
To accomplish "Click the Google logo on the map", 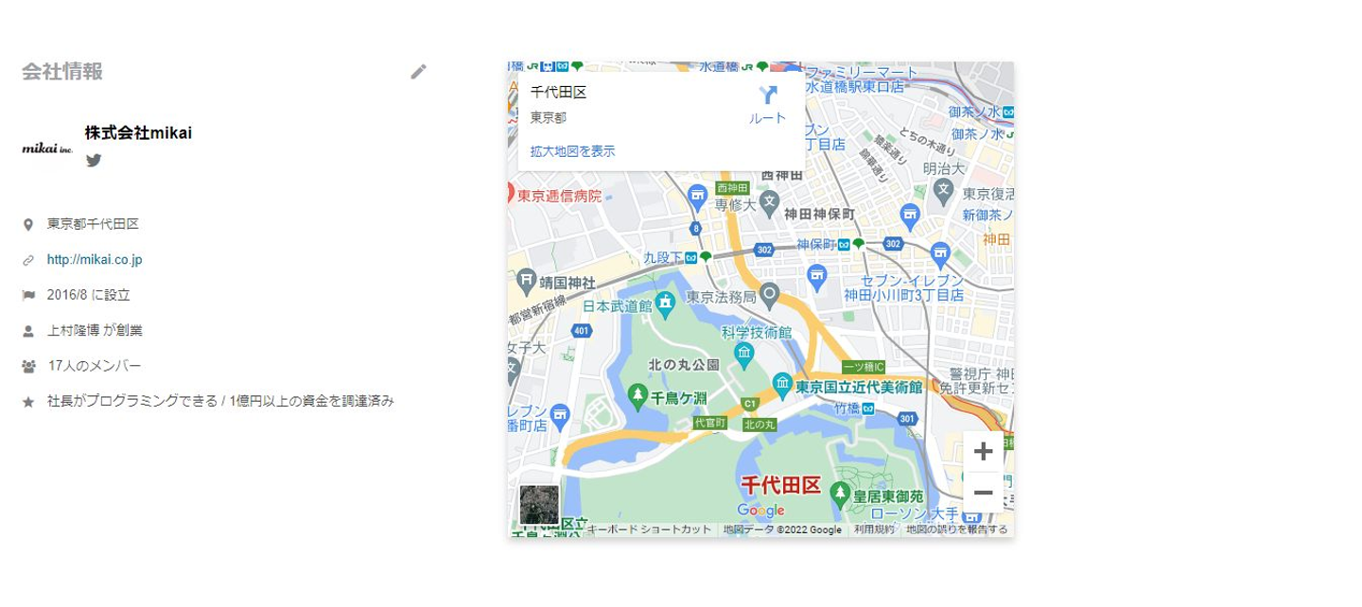I will pyautogui.click(x=760, y=511).
